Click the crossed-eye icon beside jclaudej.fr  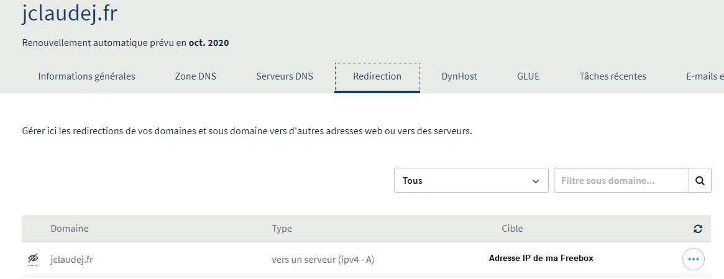click(33, 259)
